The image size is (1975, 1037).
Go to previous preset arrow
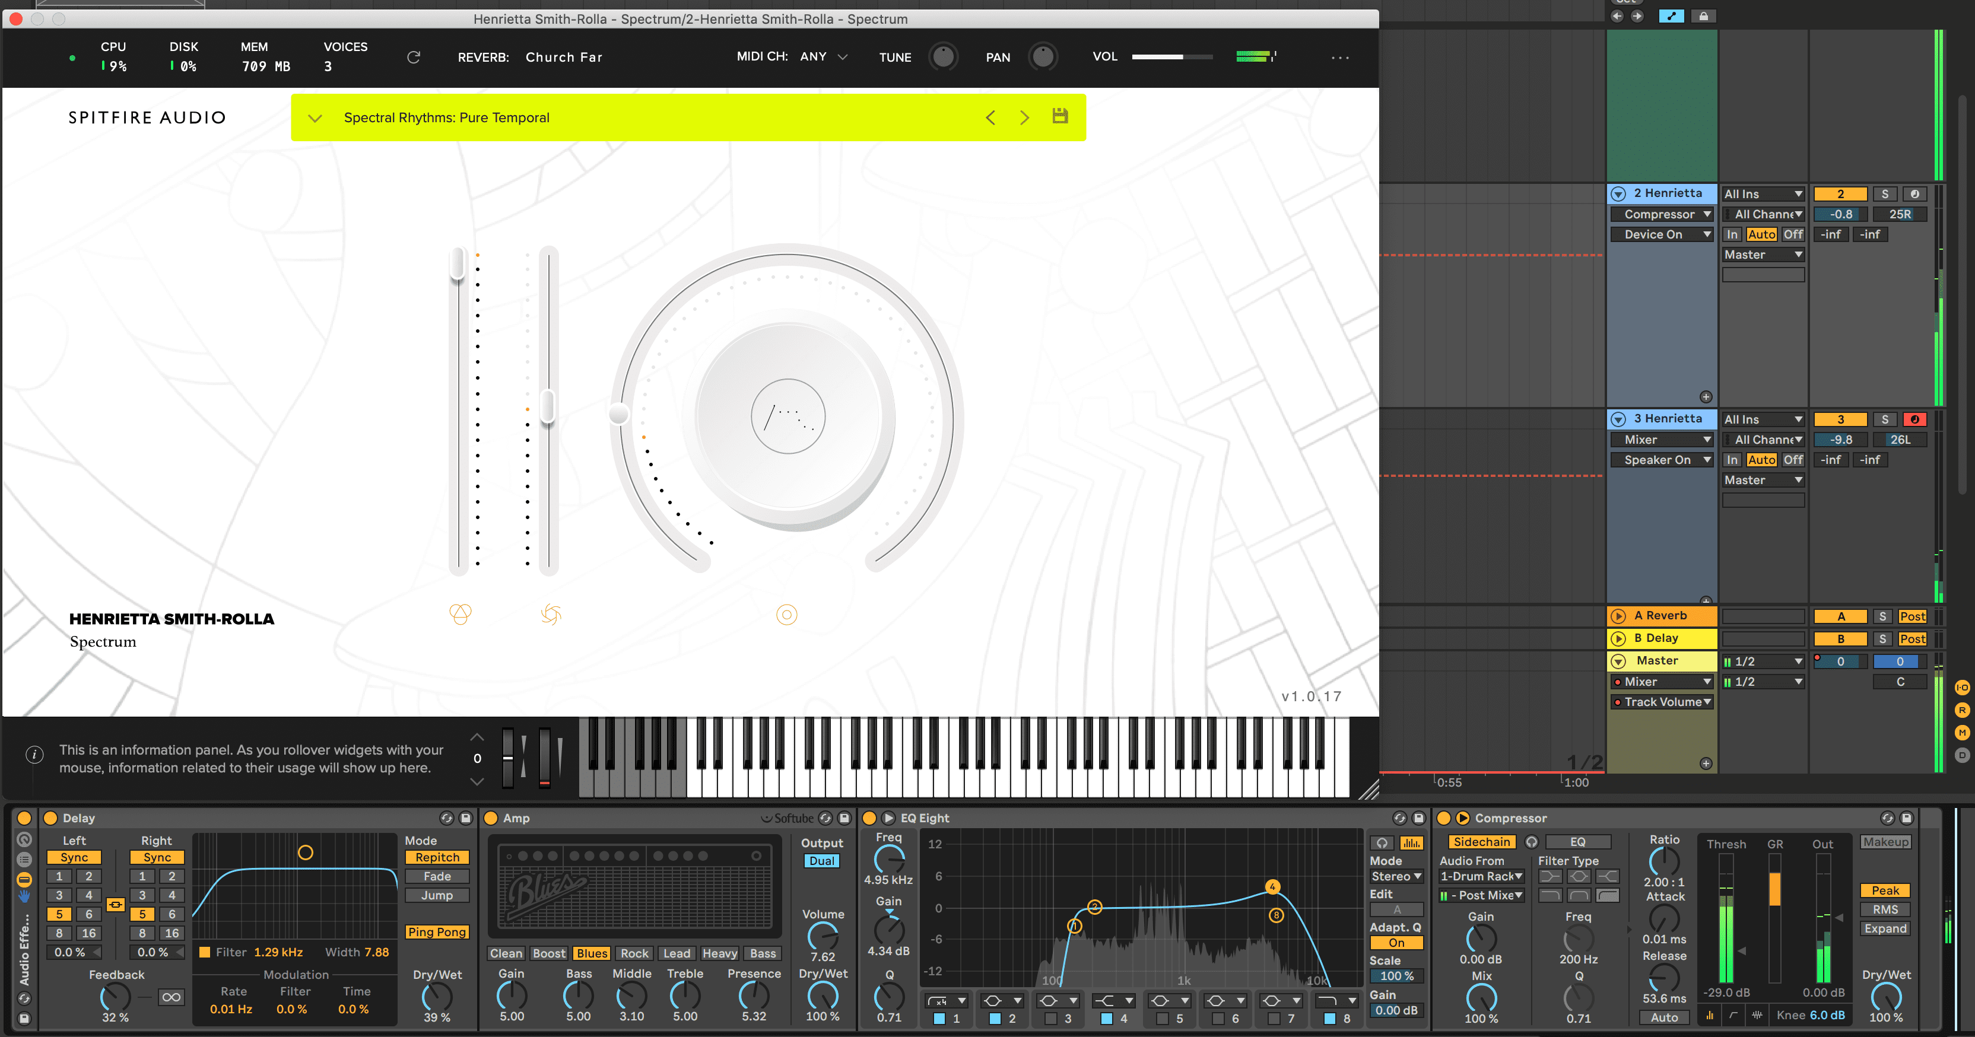pyautogui.click(x=990, y=117)
